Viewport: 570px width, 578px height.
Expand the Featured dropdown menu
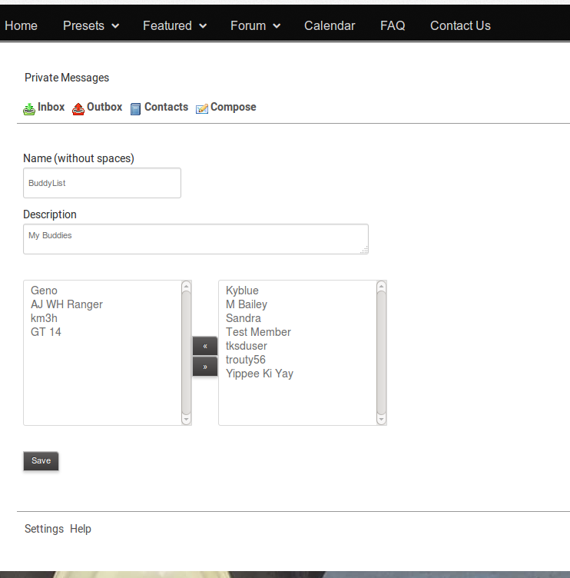tap(174, 25)
